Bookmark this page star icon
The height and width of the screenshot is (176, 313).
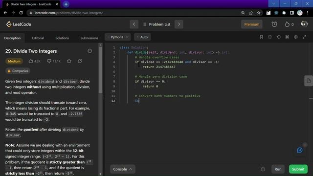259,13
